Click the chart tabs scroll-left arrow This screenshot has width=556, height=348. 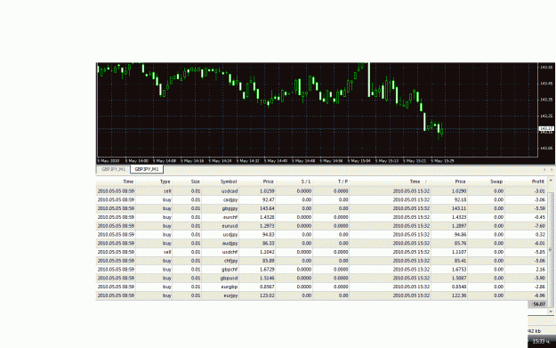[x=544, y=170]
